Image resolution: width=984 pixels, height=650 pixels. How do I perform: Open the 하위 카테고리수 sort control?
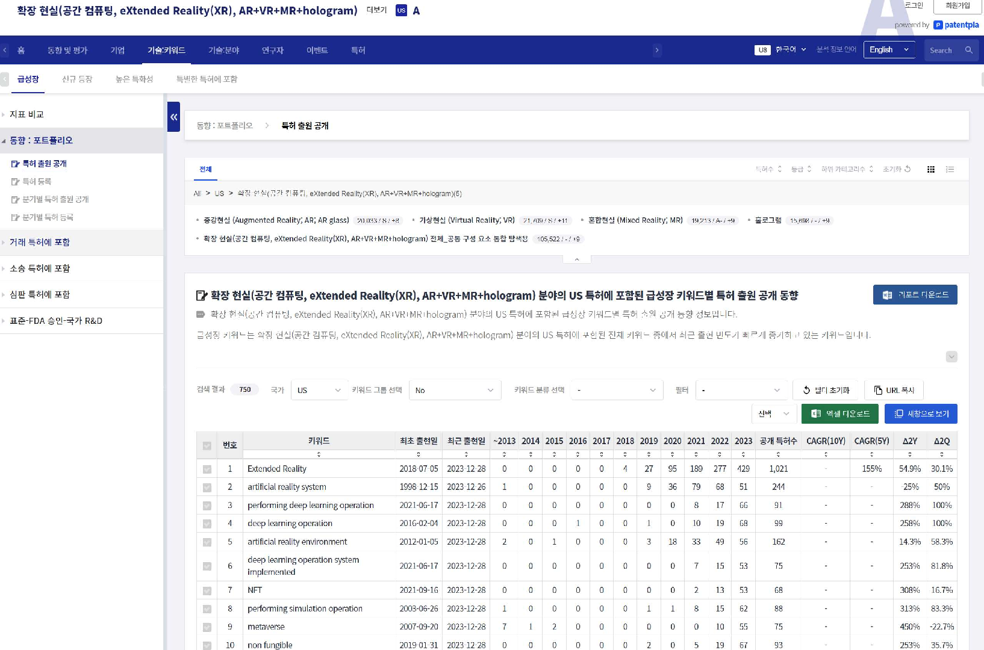point(847,169)
